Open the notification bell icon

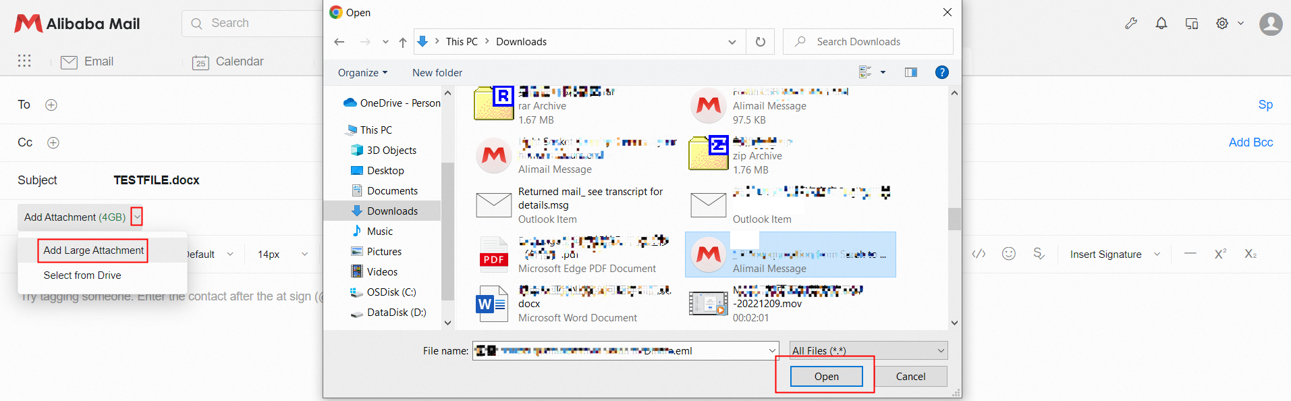coord(1161,24)
